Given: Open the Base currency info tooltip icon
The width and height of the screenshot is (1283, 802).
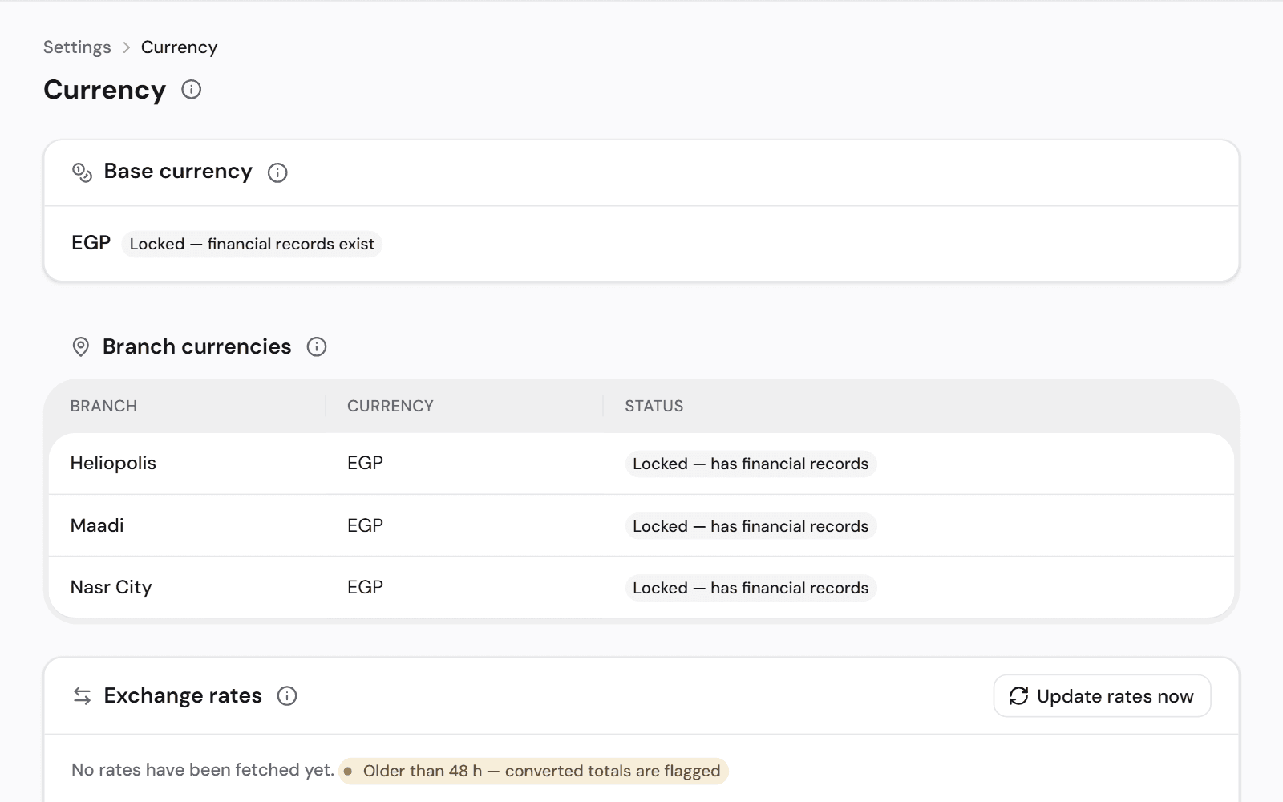Looking at the screenshot, I should [x=277, y=172].
